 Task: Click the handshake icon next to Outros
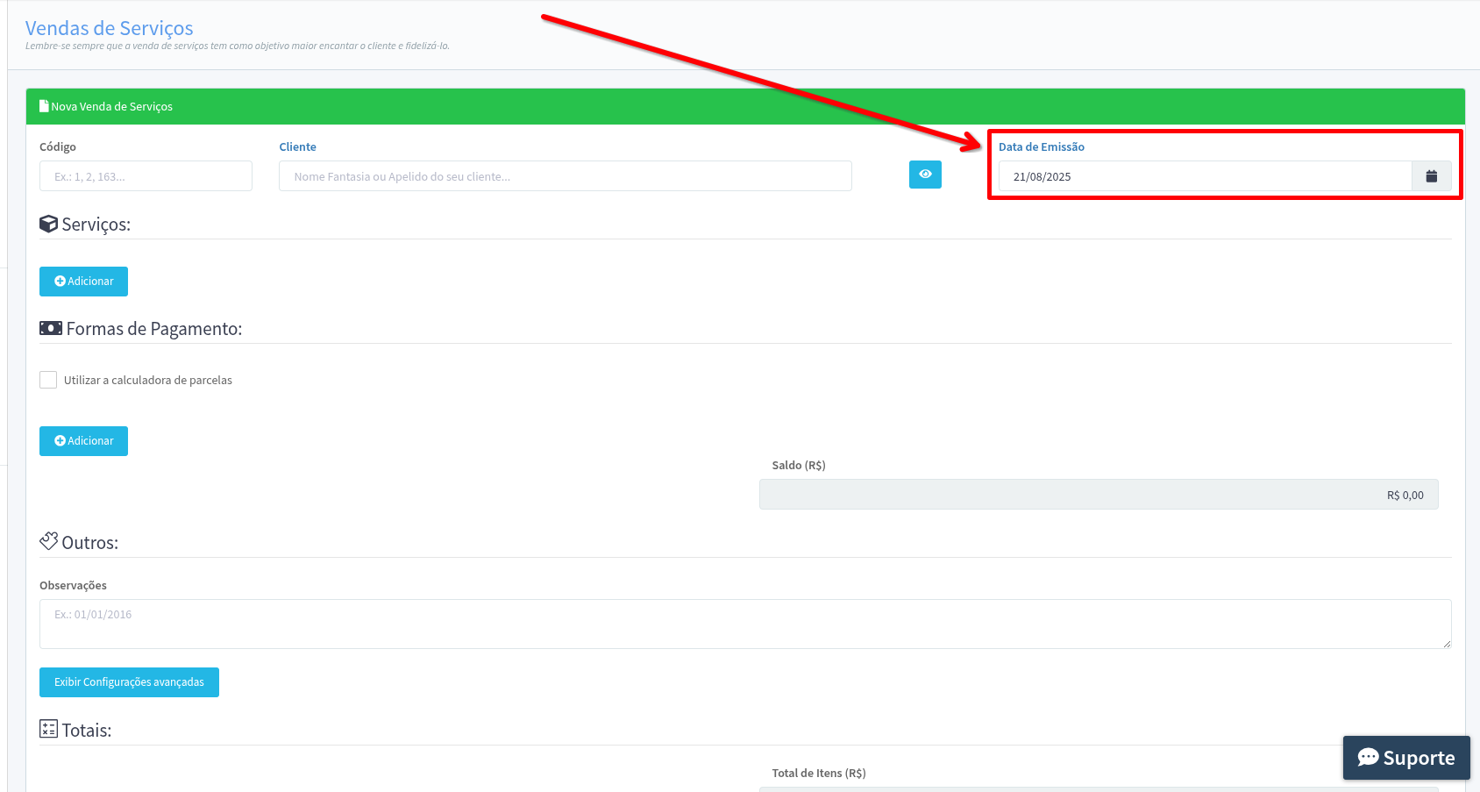coord(49,541)
